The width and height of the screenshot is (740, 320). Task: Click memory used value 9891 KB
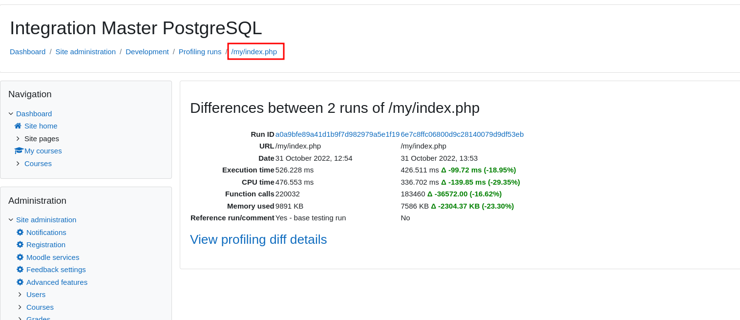[x=289, y=206]
